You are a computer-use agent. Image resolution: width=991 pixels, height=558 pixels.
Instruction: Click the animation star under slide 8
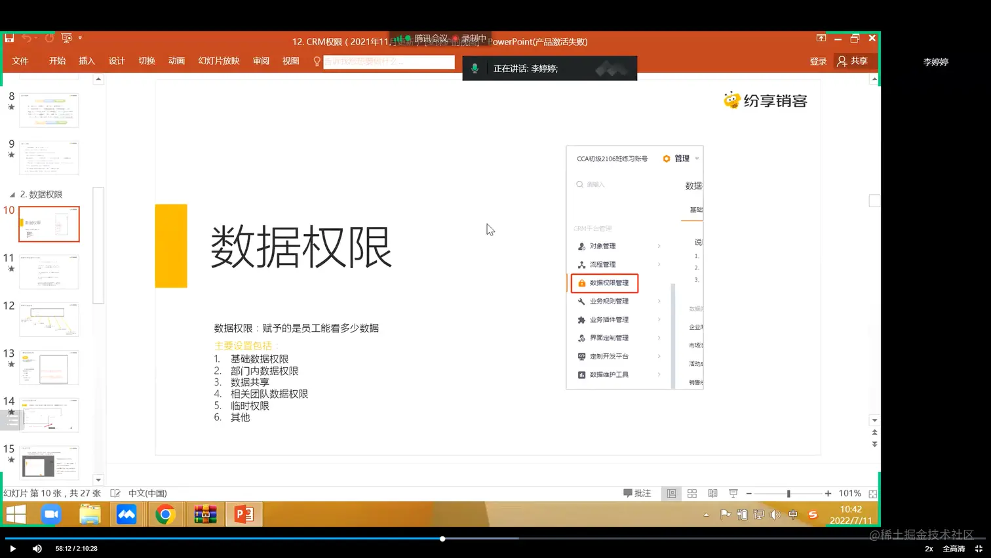click(11, 107)
